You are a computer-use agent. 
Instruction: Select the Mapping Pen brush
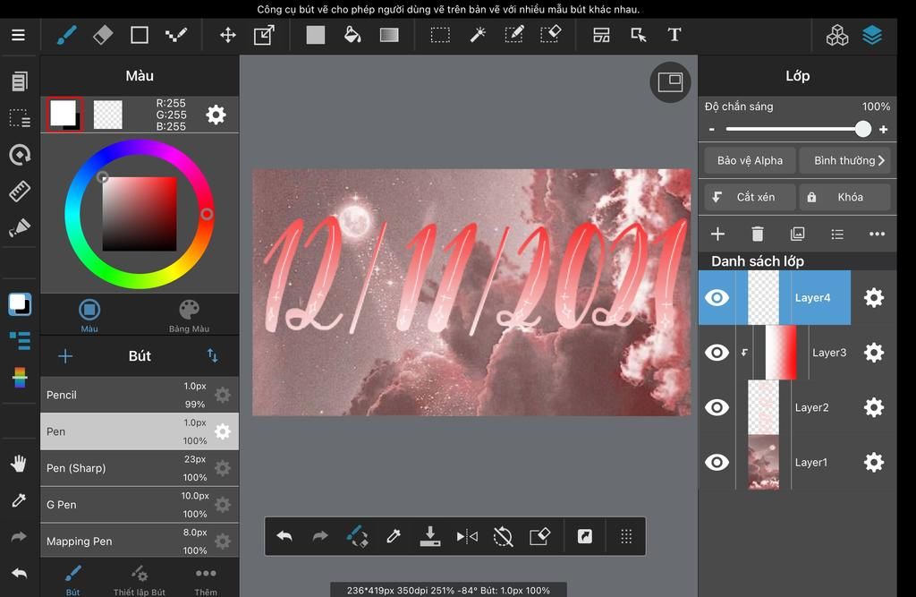[x=140, y=541]
